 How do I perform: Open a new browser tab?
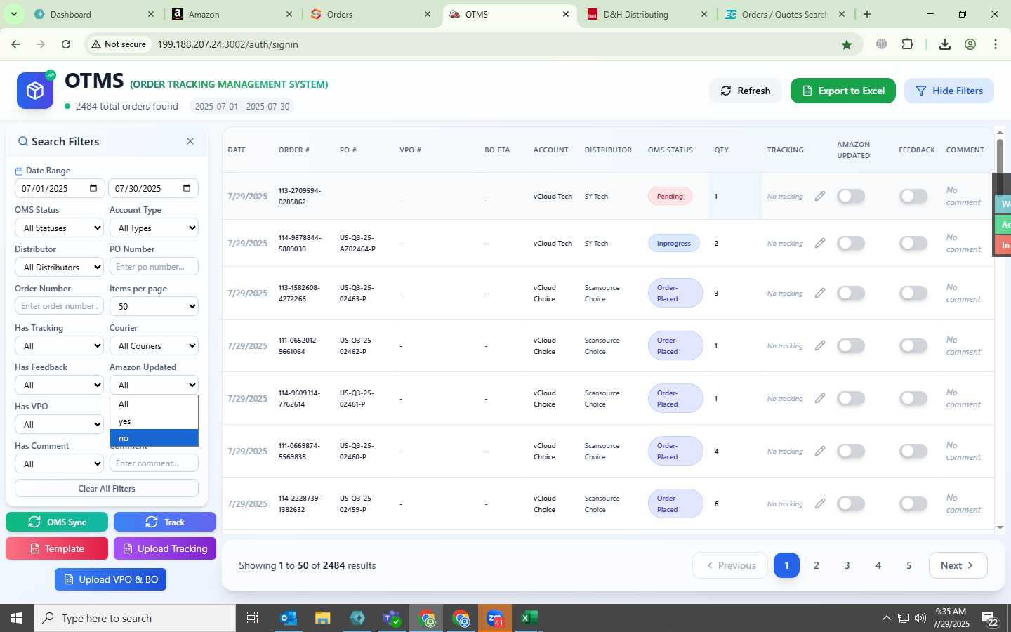coord(867,14)
